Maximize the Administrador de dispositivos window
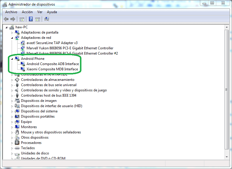Viewport: 232px width, 169px height. coord(212,3)
